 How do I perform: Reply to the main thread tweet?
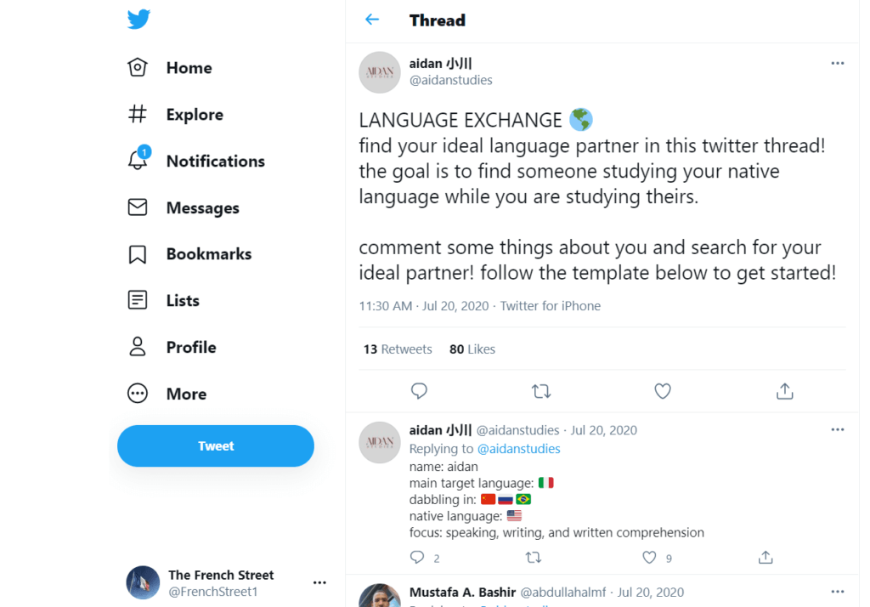point(419,390)
